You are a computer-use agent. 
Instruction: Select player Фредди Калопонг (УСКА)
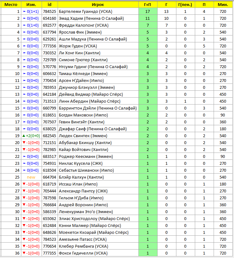click(x=84, y=25)
